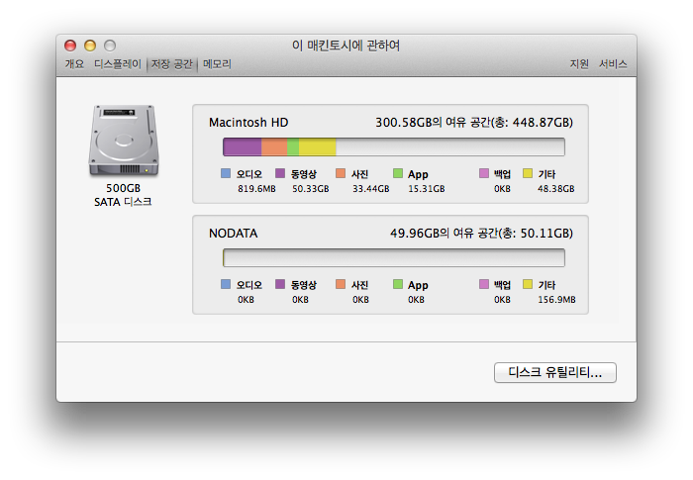
Task: Open the 지원 link
Action: click(579, 64)
